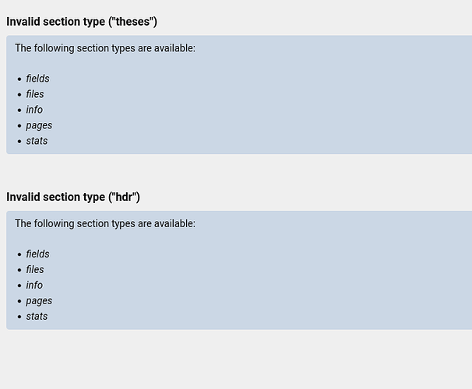Select 'fields' in the theses error list
The height and width of the screenshot is (389, 472).
(x=37, y=79)
